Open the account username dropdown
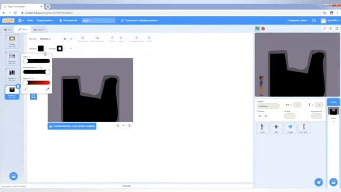341x192 pixels. point(330,20)
